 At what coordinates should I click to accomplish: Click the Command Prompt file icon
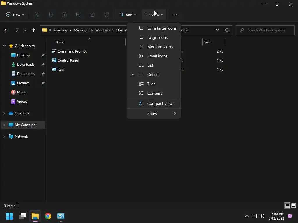(x=54, y=51)
